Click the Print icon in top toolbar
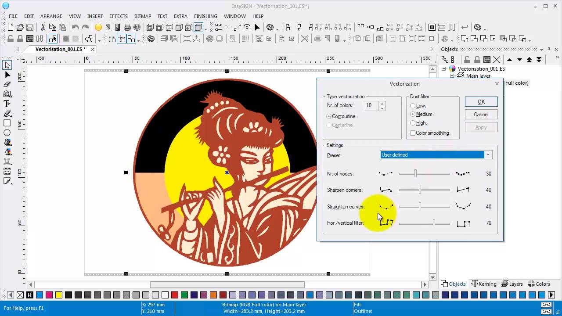 tap(127, 27)
